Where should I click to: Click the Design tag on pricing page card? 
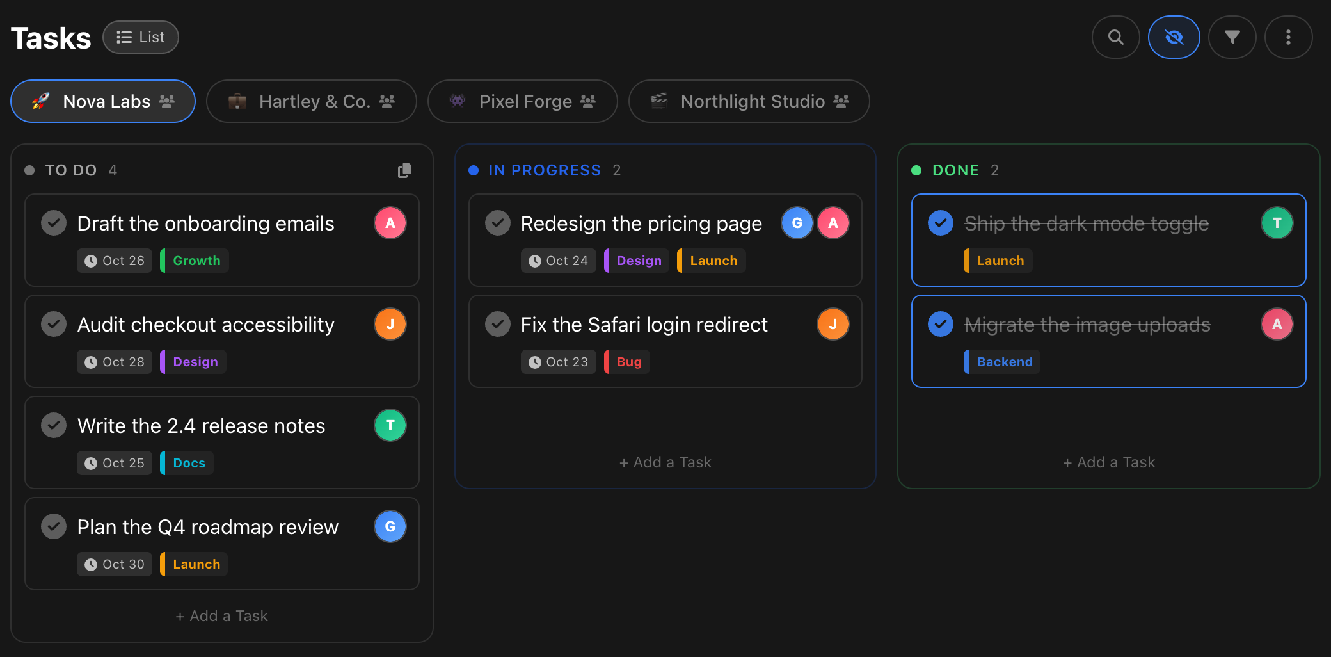tap(637, 261)
